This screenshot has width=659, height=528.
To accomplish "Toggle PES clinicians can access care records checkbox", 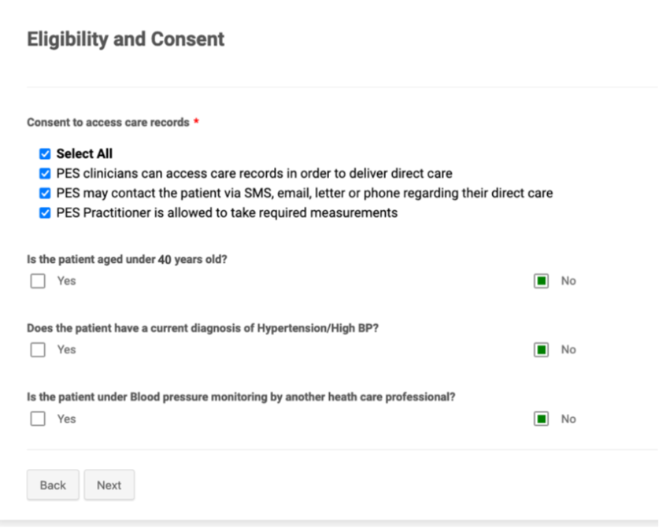I will 45,173.
